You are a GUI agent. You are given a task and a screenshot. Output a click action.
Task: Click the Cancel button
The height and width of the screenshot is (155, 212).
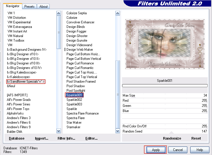tap(178, 150)
